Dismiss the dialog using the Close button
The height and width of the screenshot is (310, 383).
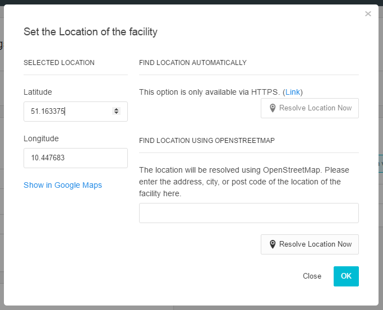(x=312, y=276)
